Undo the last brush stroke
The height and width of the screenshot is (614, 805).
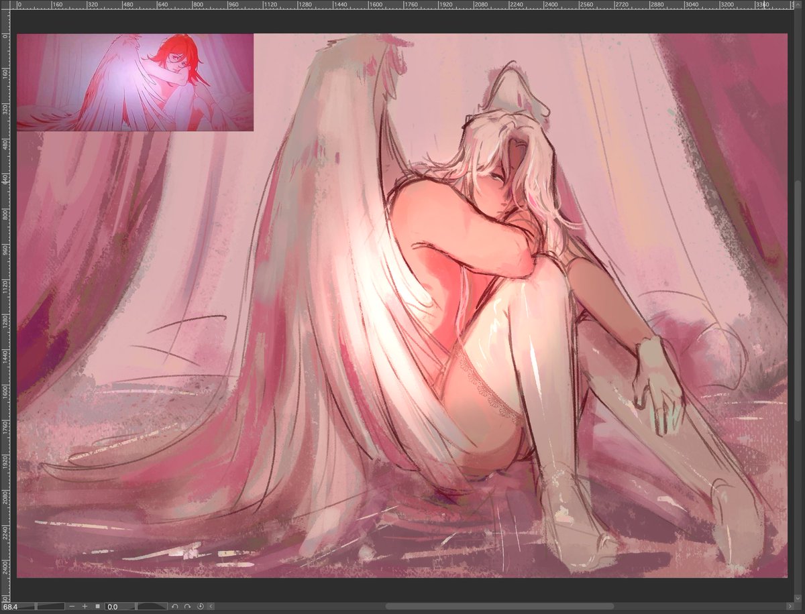click(x=175, y=606)
